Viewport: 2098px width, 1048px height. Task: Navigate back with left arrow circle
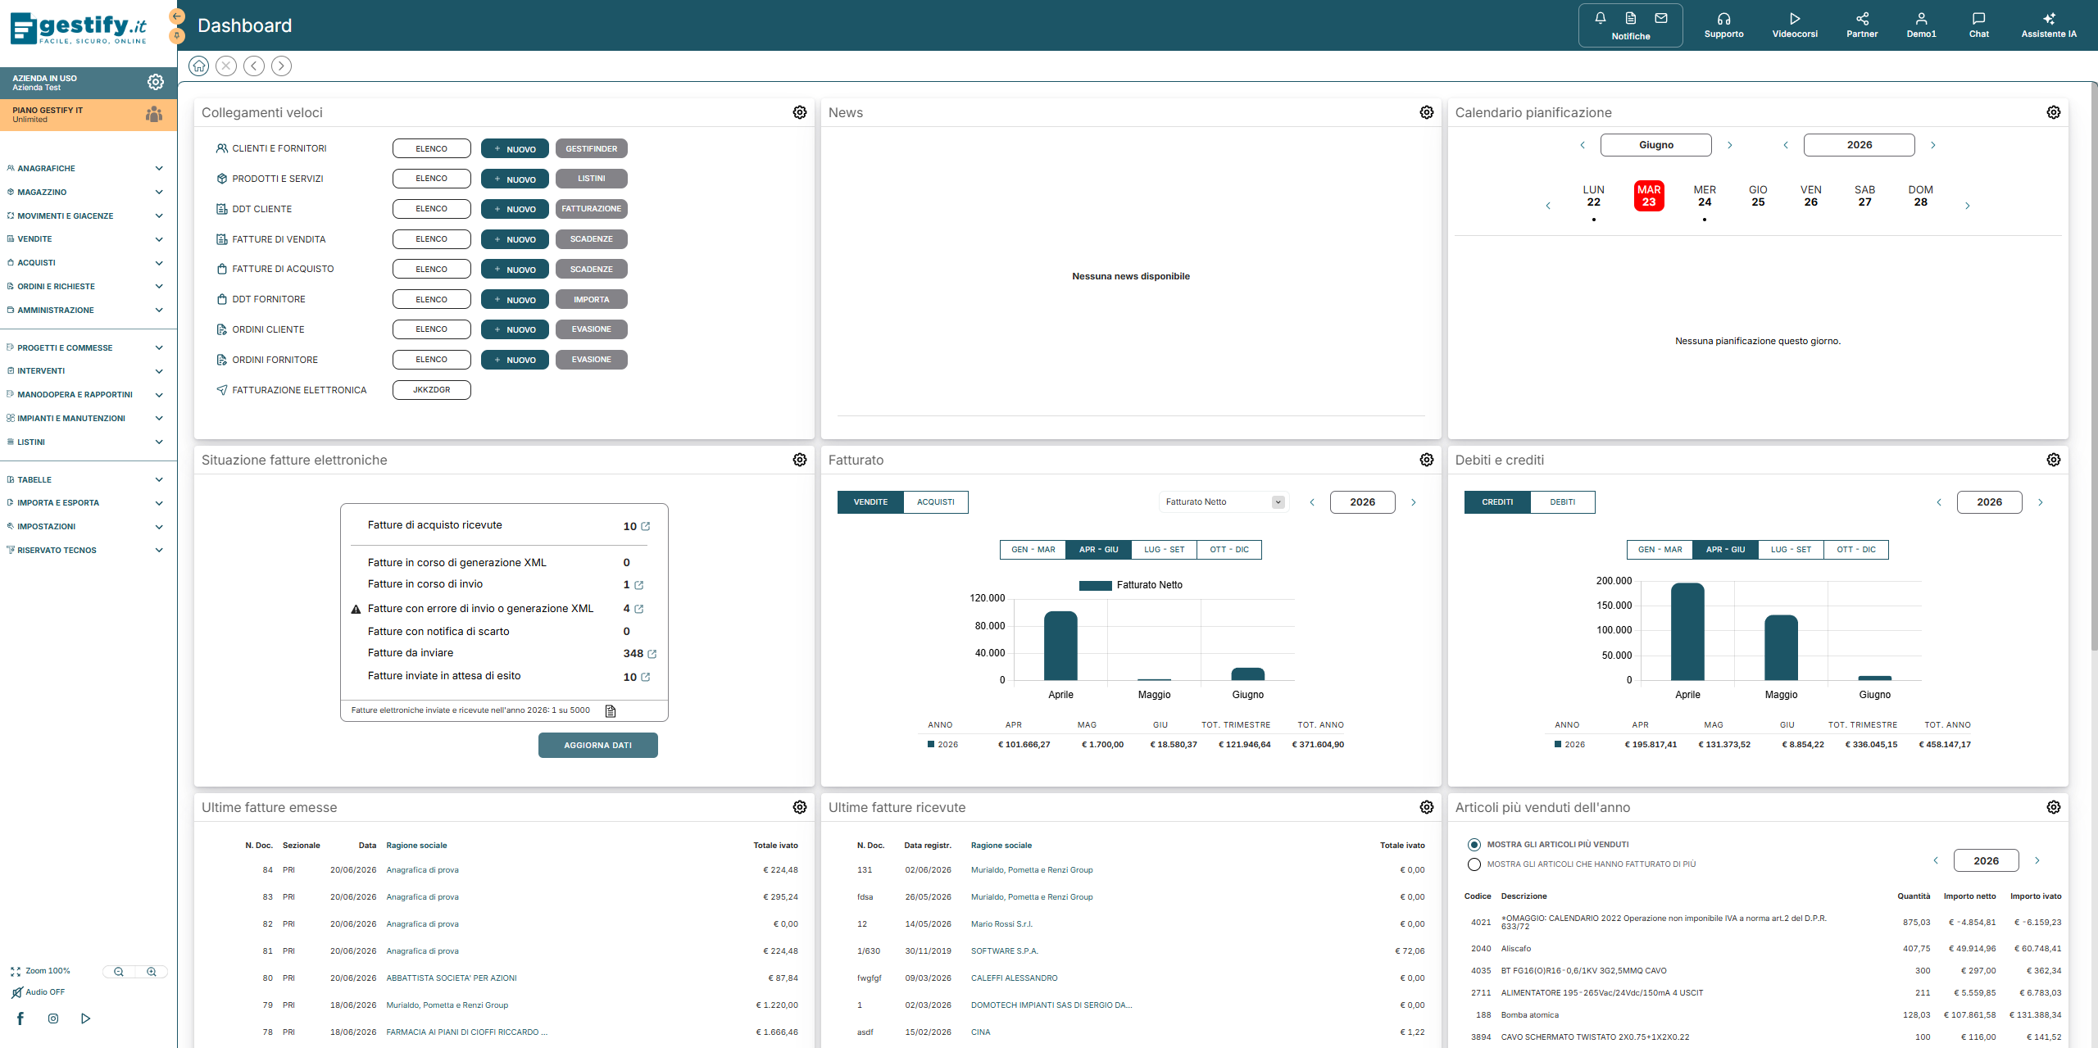click(254, 66)
